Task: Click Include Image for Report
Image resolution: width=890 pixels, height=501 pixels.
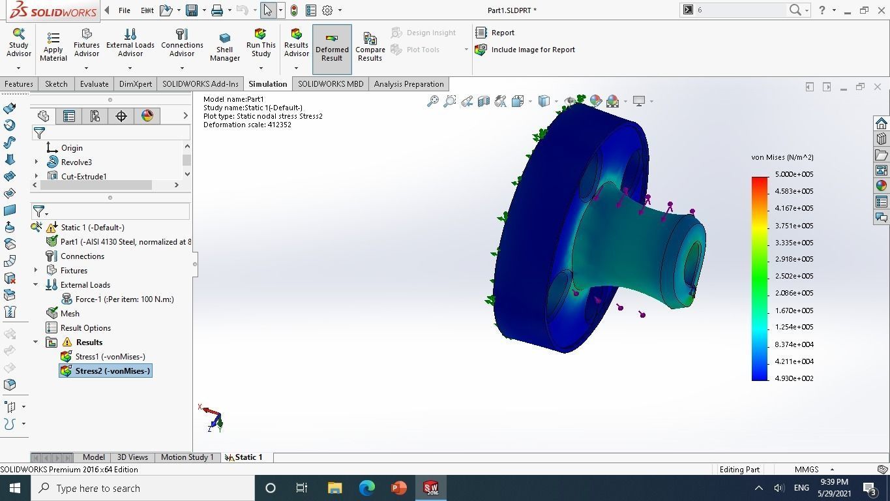Action: tap(526, 50)
